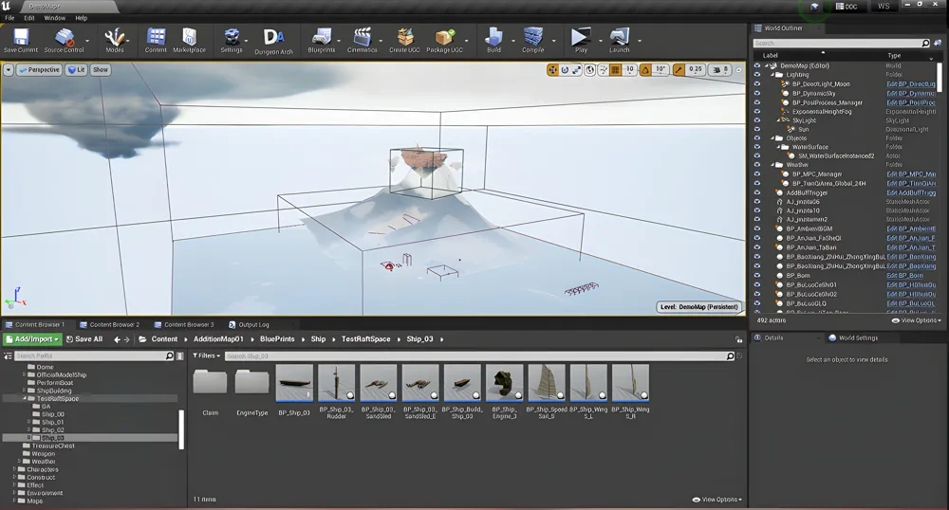Click the Package UGC icon

click(x=444, y=39)
